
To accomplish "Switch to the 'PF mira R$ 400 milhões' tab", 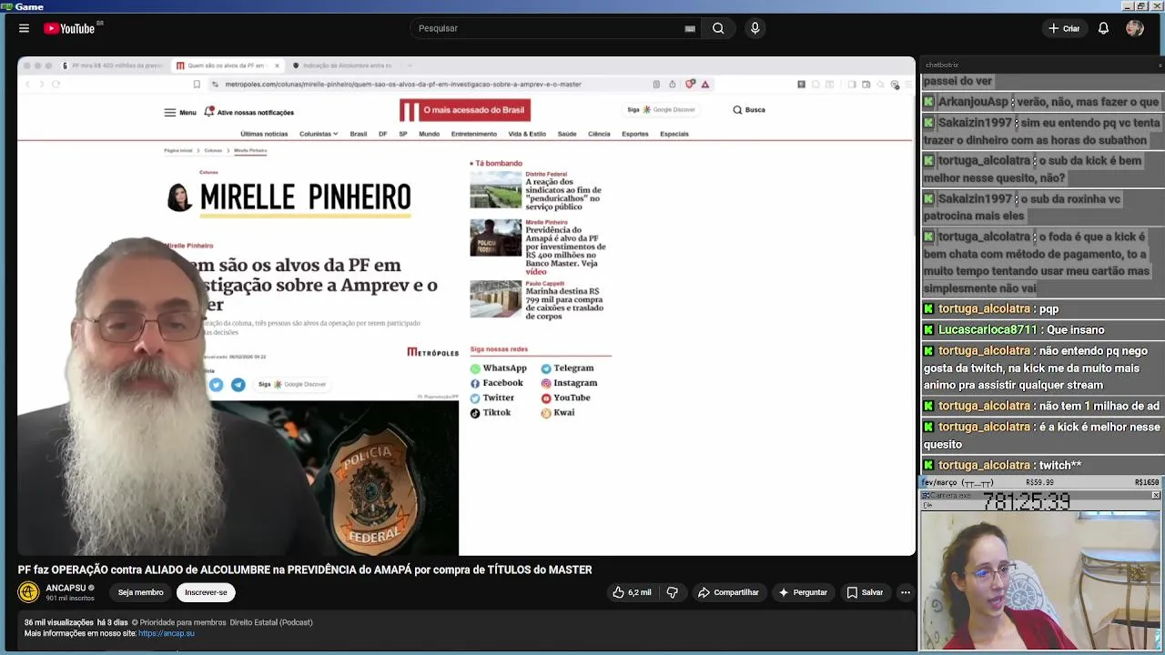I will click(114, 65).
